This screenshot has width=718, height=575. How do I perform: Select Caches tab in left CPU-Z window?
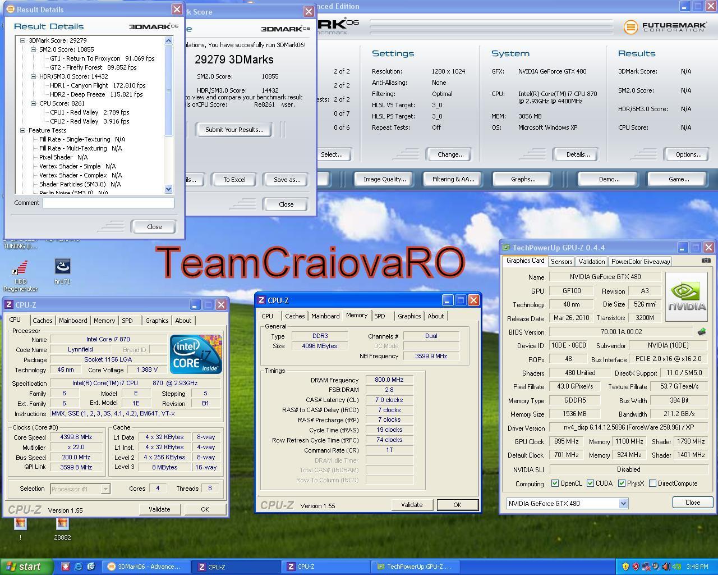point(43,321)
